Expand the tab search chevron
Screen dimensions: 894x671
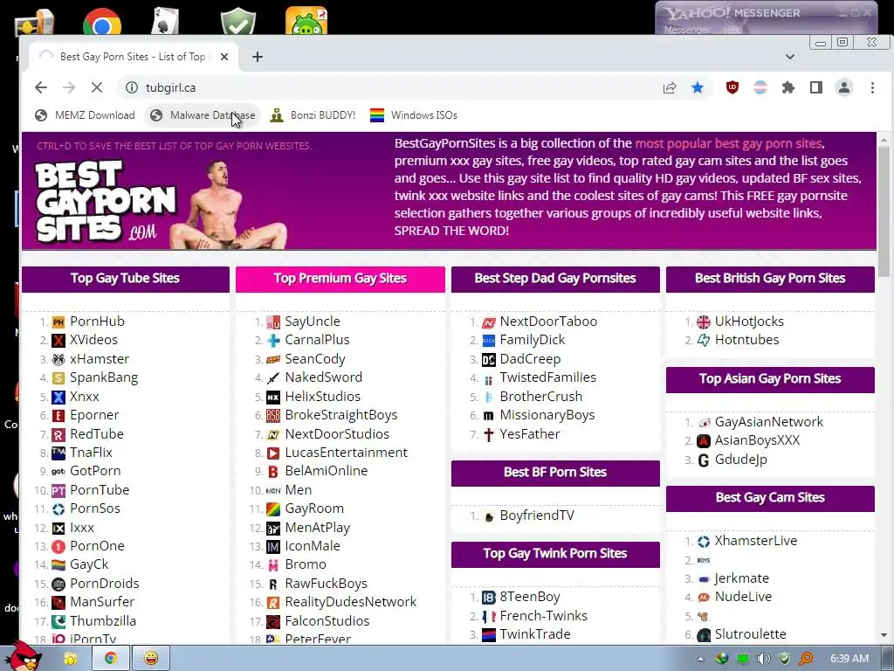pyautogui.click(x=789, y=57)
